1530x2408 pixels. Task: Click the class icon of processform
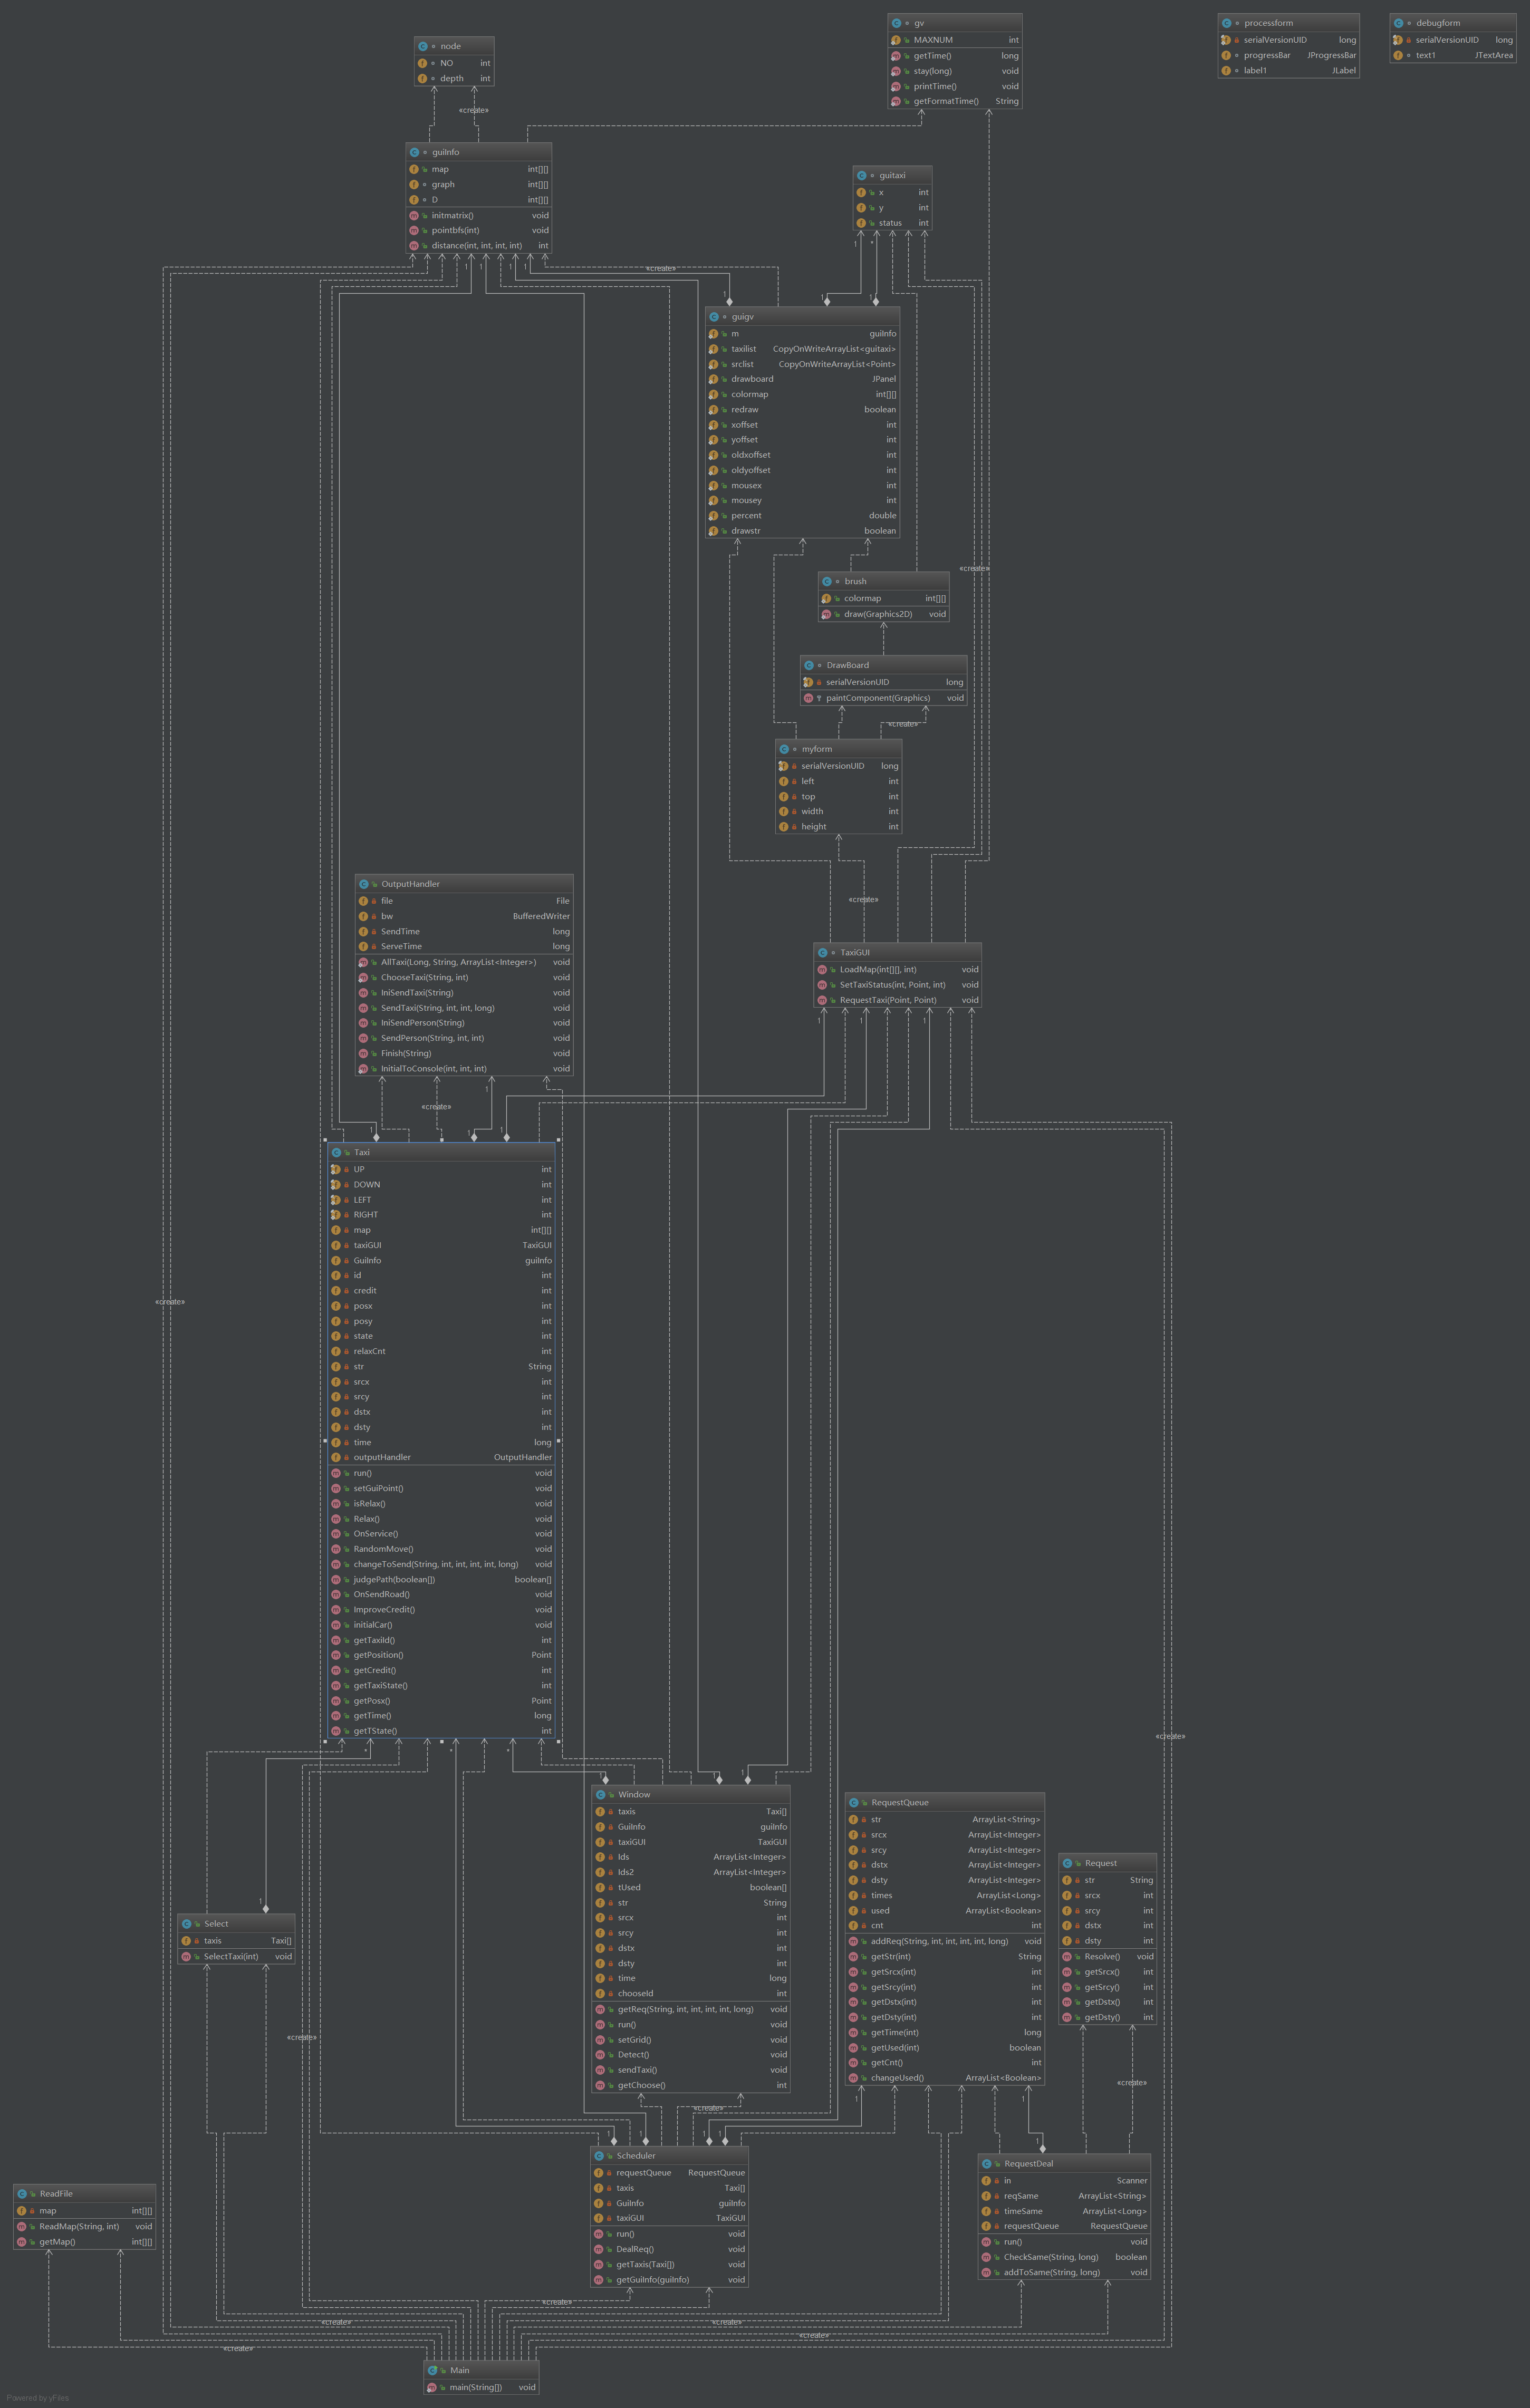(x=1227, y=23)
